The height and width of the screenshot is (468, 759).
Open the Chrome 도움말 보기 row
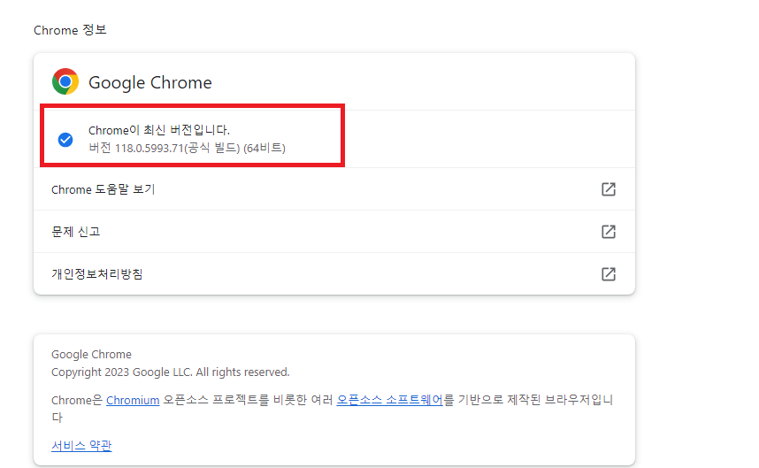pyautogui.click(x=334, y=189)
